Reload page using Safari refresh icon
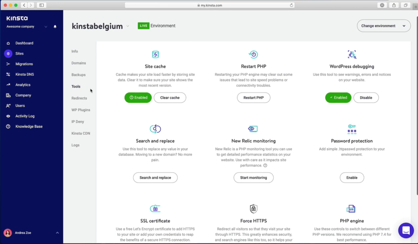The image size is (418, 244). point(291,5)
